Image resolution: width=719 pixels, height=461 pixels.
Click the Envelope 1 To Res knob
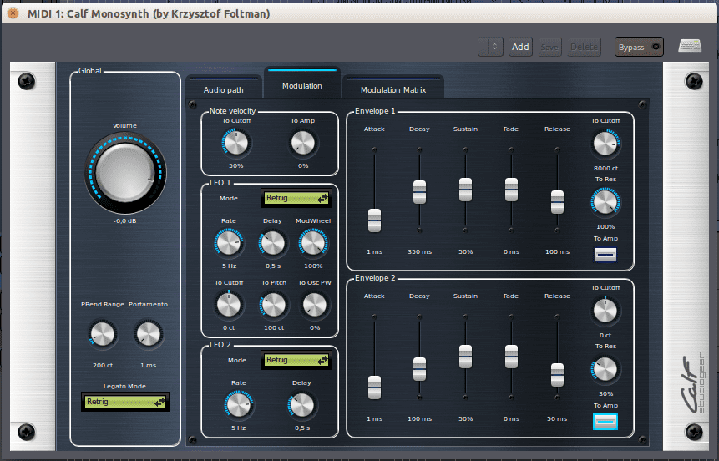(605, 201)
